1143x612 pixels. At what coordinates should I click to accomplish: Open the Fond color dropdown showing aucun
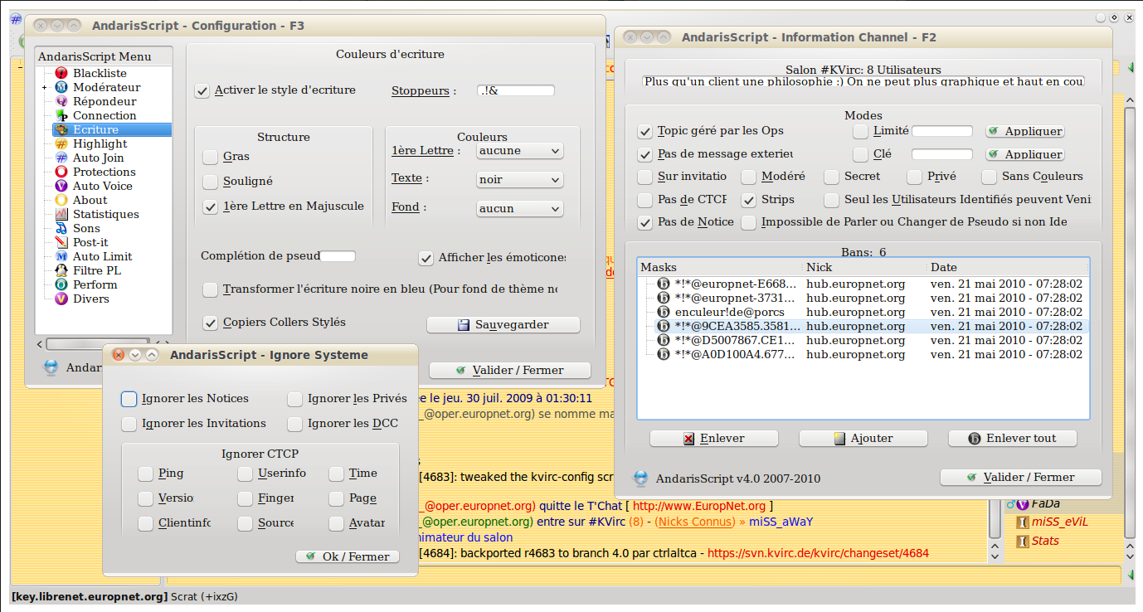(x=520, y=208)
